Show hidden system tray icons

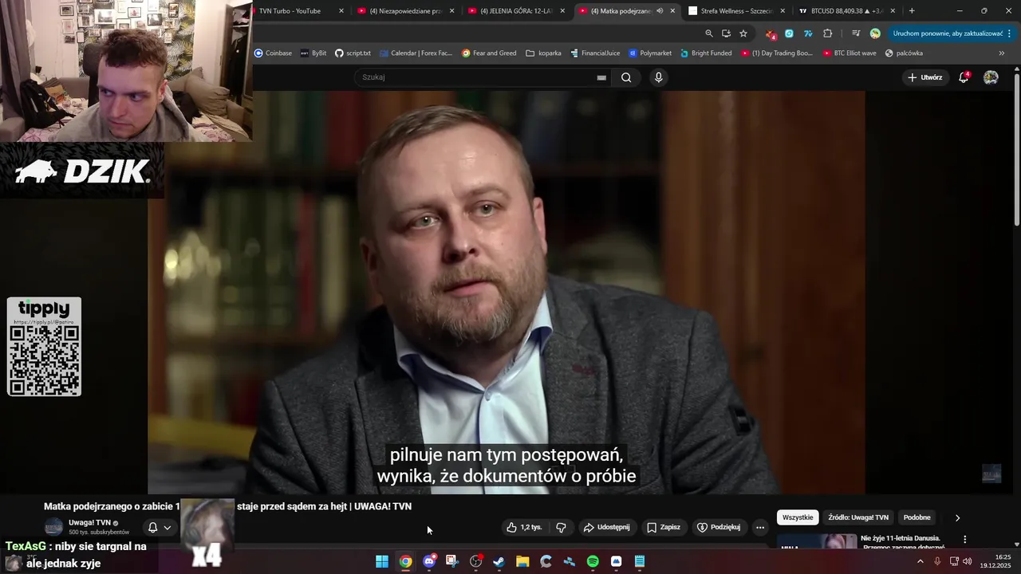[920, 562]
